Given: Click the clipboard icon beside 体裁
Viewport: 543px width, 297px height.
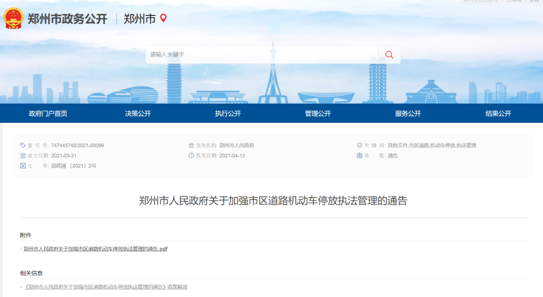Looking at the screenshot, I should pos(360,155).
